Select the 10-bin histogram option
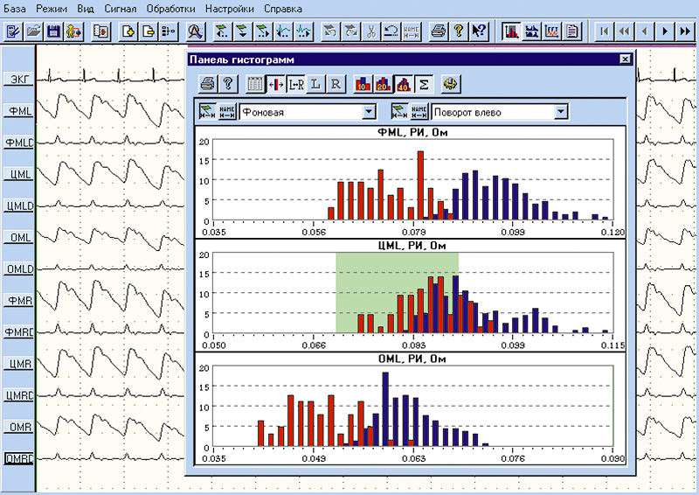Image resolution: width=699 pixels, height=495 pixels. 363,84
